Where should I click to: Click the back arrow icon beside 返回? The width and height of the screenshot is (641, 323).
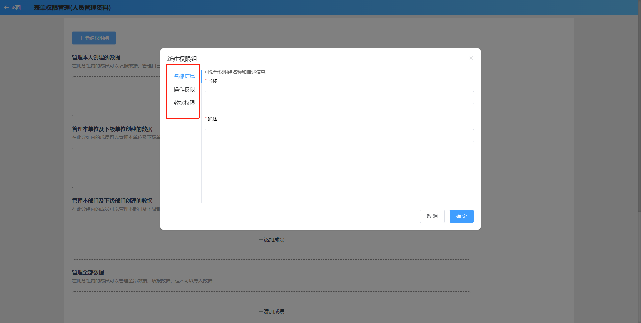[6, 7]
